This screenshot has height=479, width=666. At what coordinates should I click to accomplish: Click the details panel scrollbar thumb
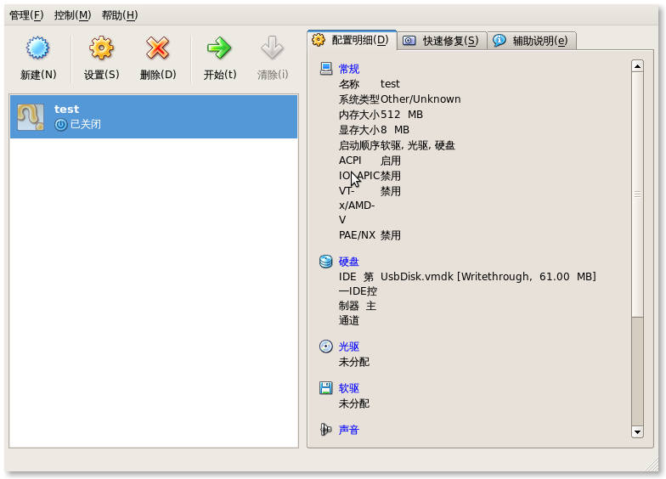[x=637, y=194]
